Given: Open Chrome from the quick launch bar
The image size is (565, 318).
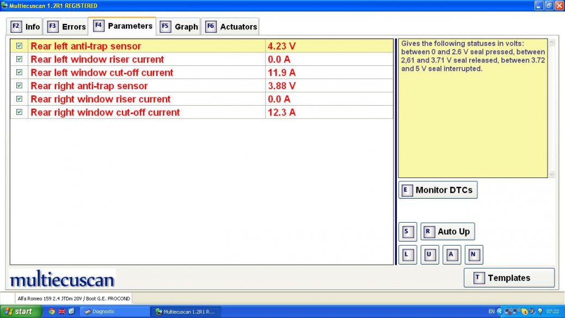Looking at the screenshot, I should tap(52, 311).
